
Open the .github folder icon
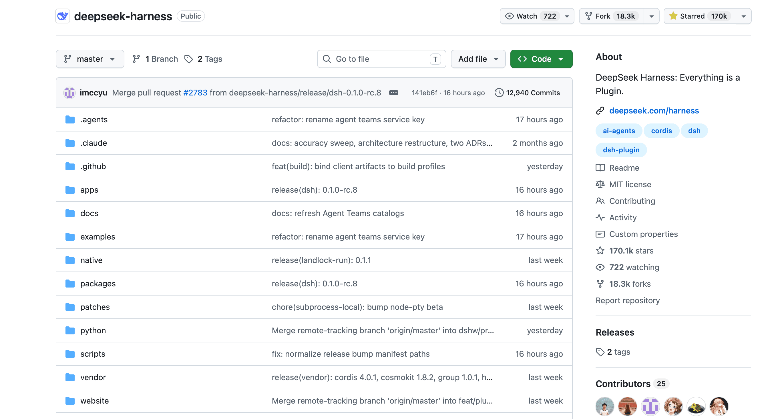pyautogui.click(x=70, y=166)
